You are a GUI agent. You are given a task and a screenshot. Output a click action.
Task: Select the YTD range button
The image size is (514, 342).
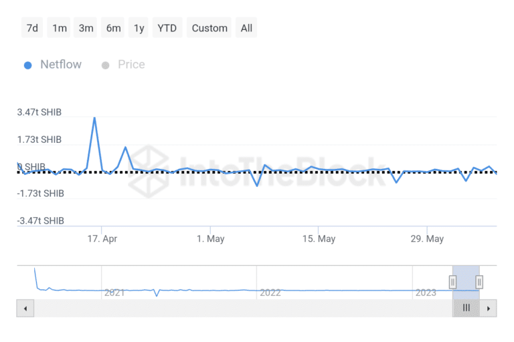[x=167, y=28]
